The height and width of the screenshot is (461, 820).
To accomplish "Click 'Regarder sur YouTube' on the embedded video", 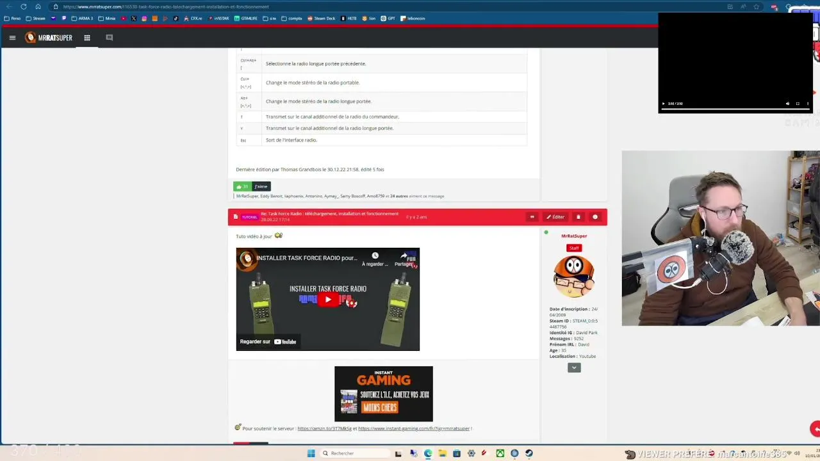I will click(x=268, y=342).
